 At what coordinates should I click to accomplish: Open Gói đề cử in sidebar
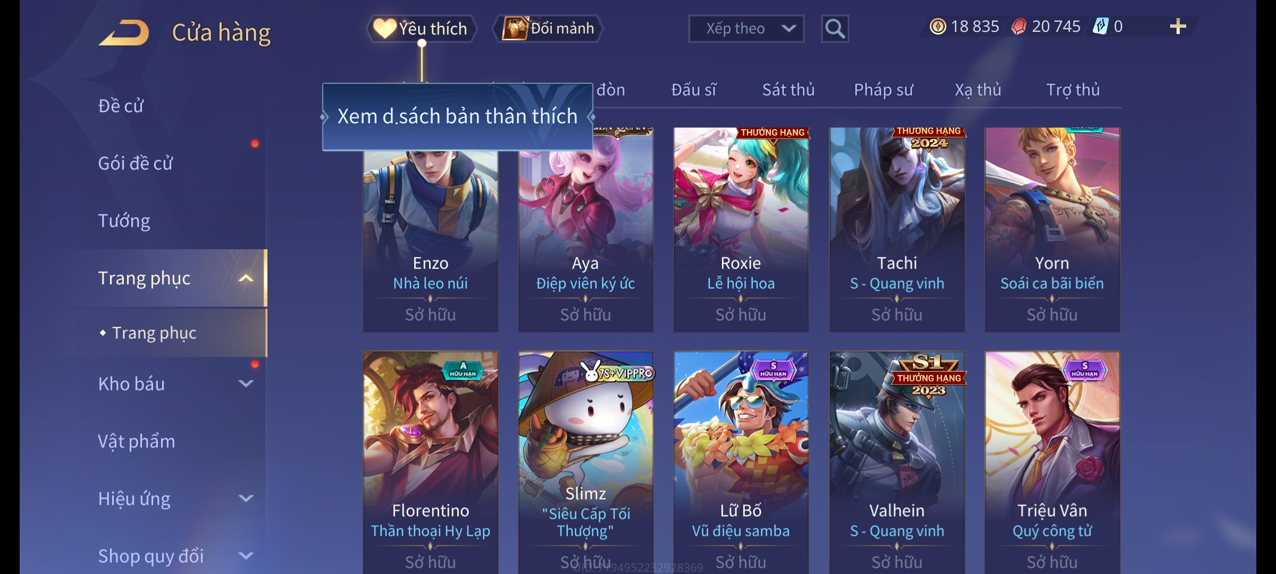coord(135,163)
